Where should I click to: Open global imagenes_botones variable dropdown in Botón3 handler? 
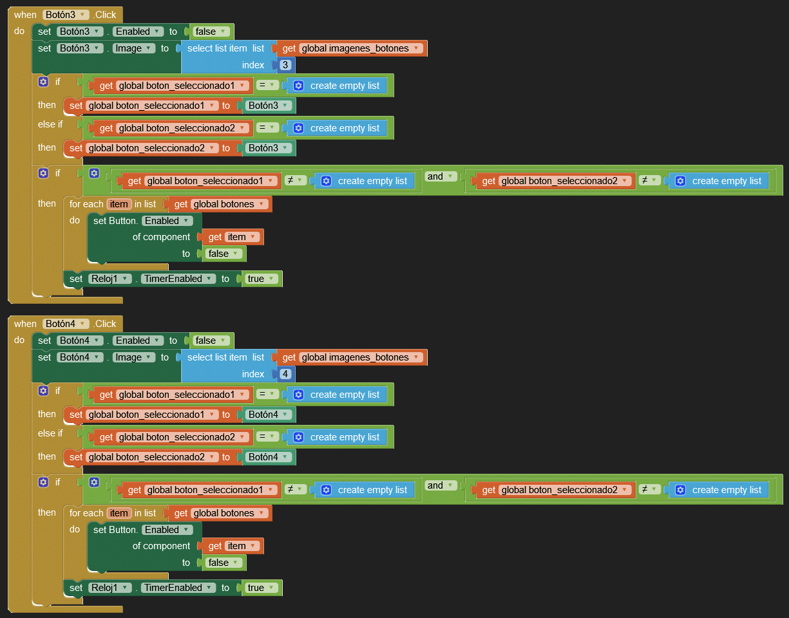(x=360, y=48)
